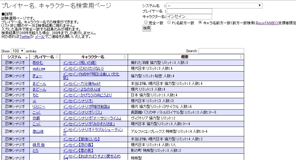The width and height of the screenshot is (296, 160).
Task: Open player link 彦山迷
Action: 38,132
